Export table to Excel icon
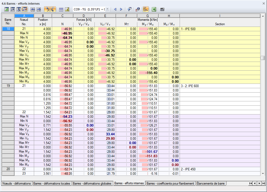Image resolution: width=267 pixels, height=192 pixels. (x=154, y=9)
